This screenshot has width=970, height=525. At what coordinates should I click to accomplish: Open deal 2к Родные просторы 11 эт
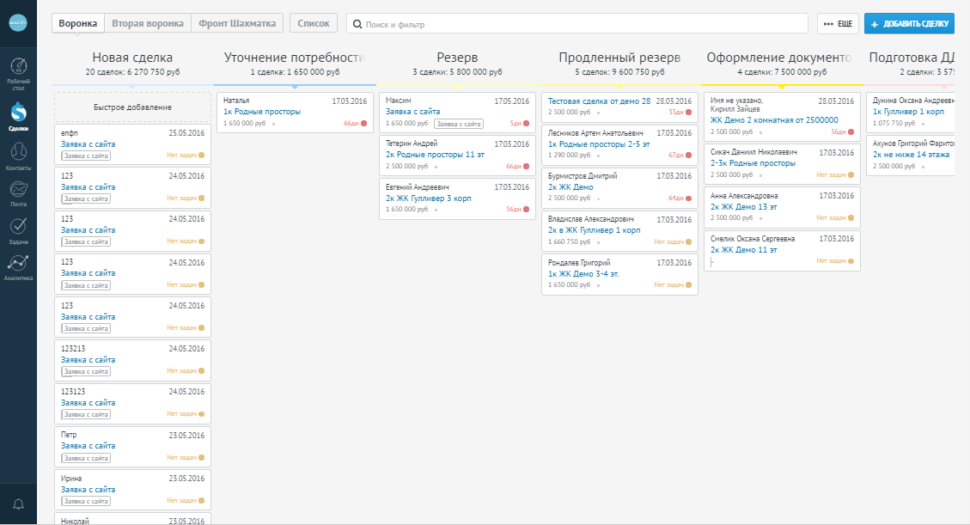pos(436,155)
